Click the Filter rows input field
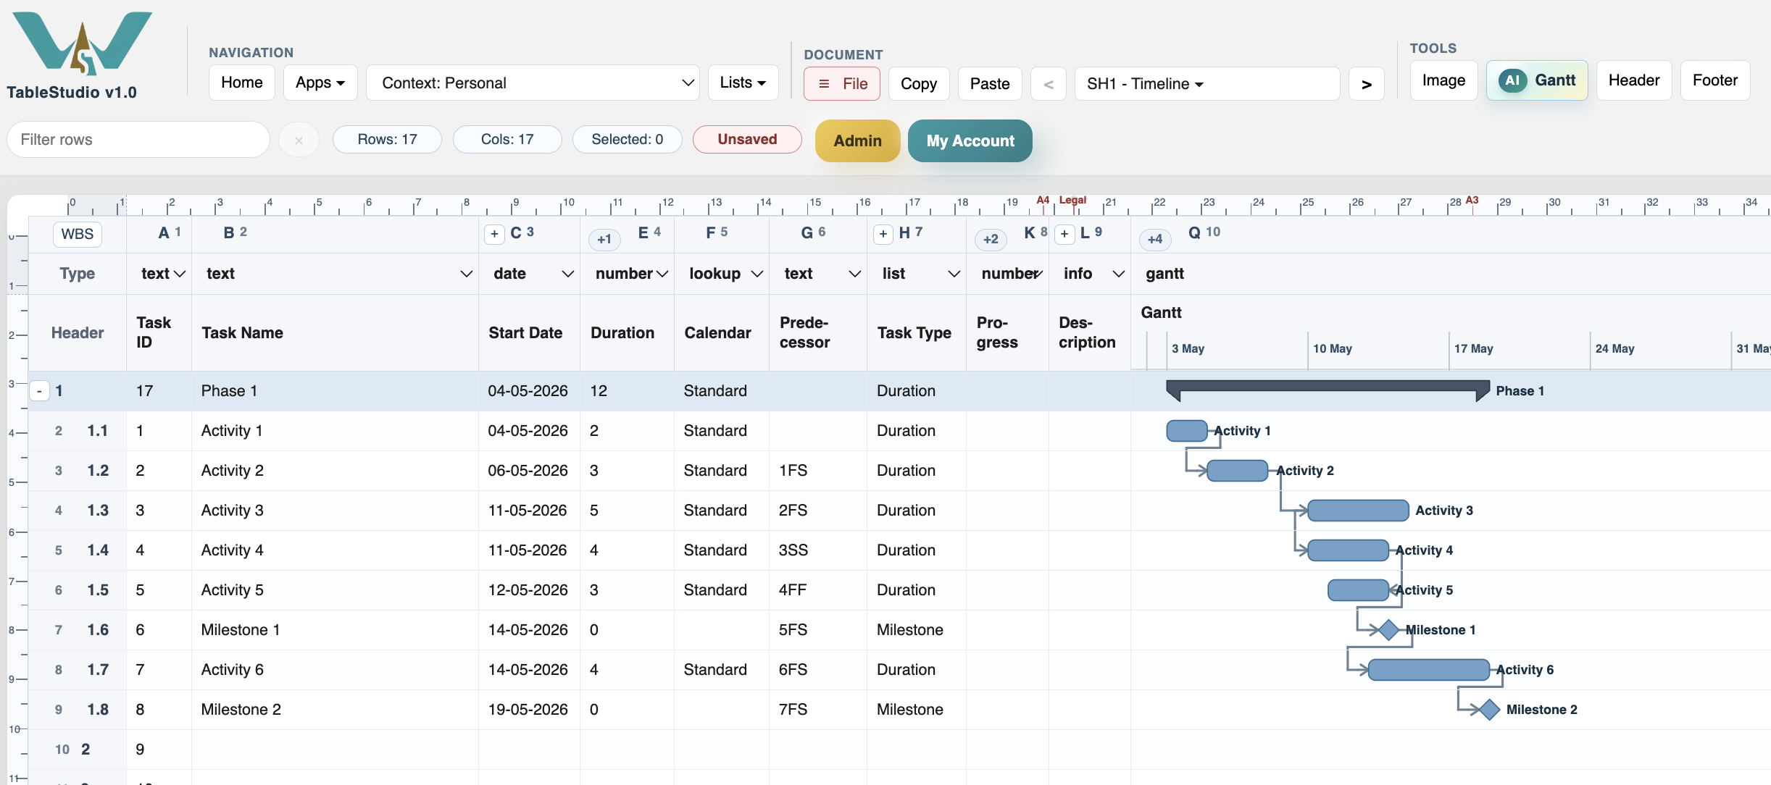Viewport: 1771px width, 785px height. point(138,140)
